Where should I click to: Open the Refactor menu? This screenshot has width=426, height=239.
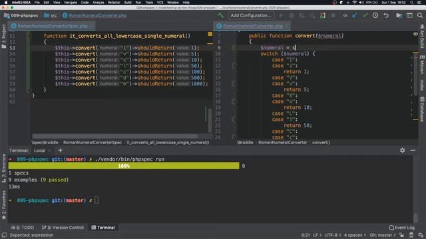pyautogui.click(x=114, y=3)
